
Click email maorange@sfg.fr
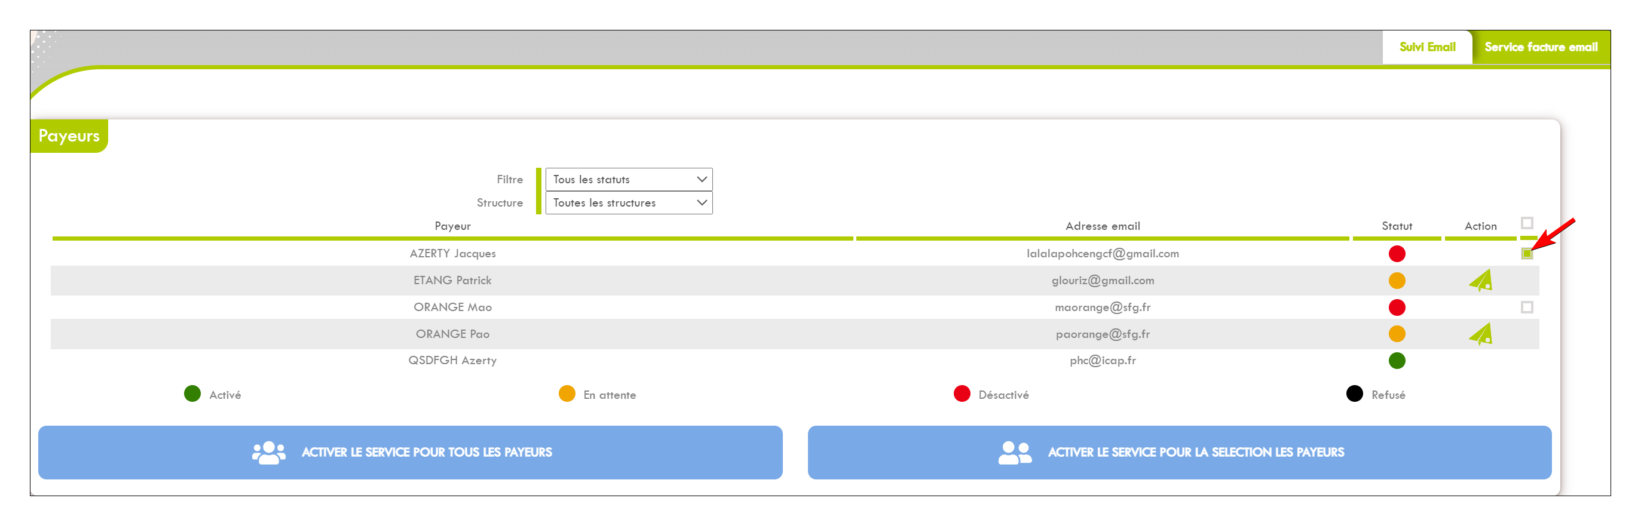[x=1102, y=307]
